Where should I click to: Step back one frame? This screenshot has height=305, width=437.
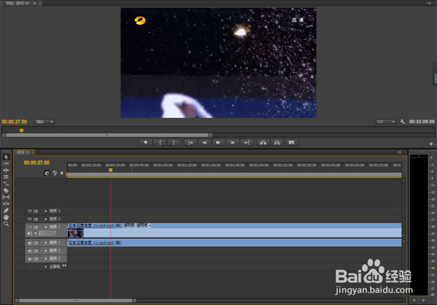click(x=205, y=143)
